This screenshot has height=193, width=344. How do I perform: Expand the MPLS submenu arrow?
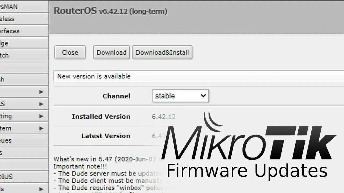coord(41,104)
